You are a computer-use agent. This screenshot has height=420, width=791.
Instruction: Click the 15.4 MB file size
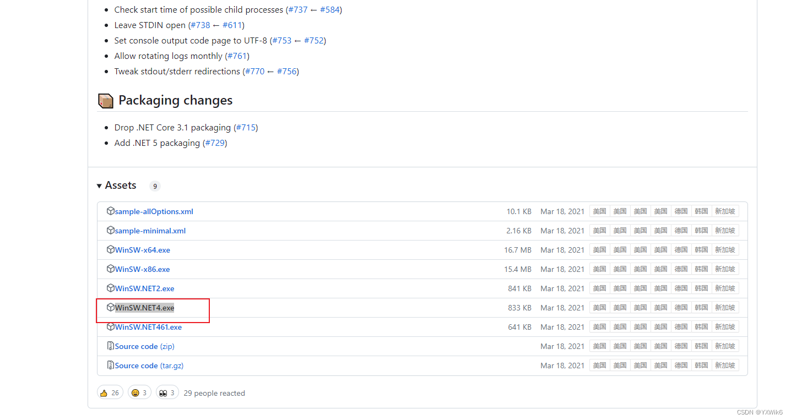[x=518, y=269]
